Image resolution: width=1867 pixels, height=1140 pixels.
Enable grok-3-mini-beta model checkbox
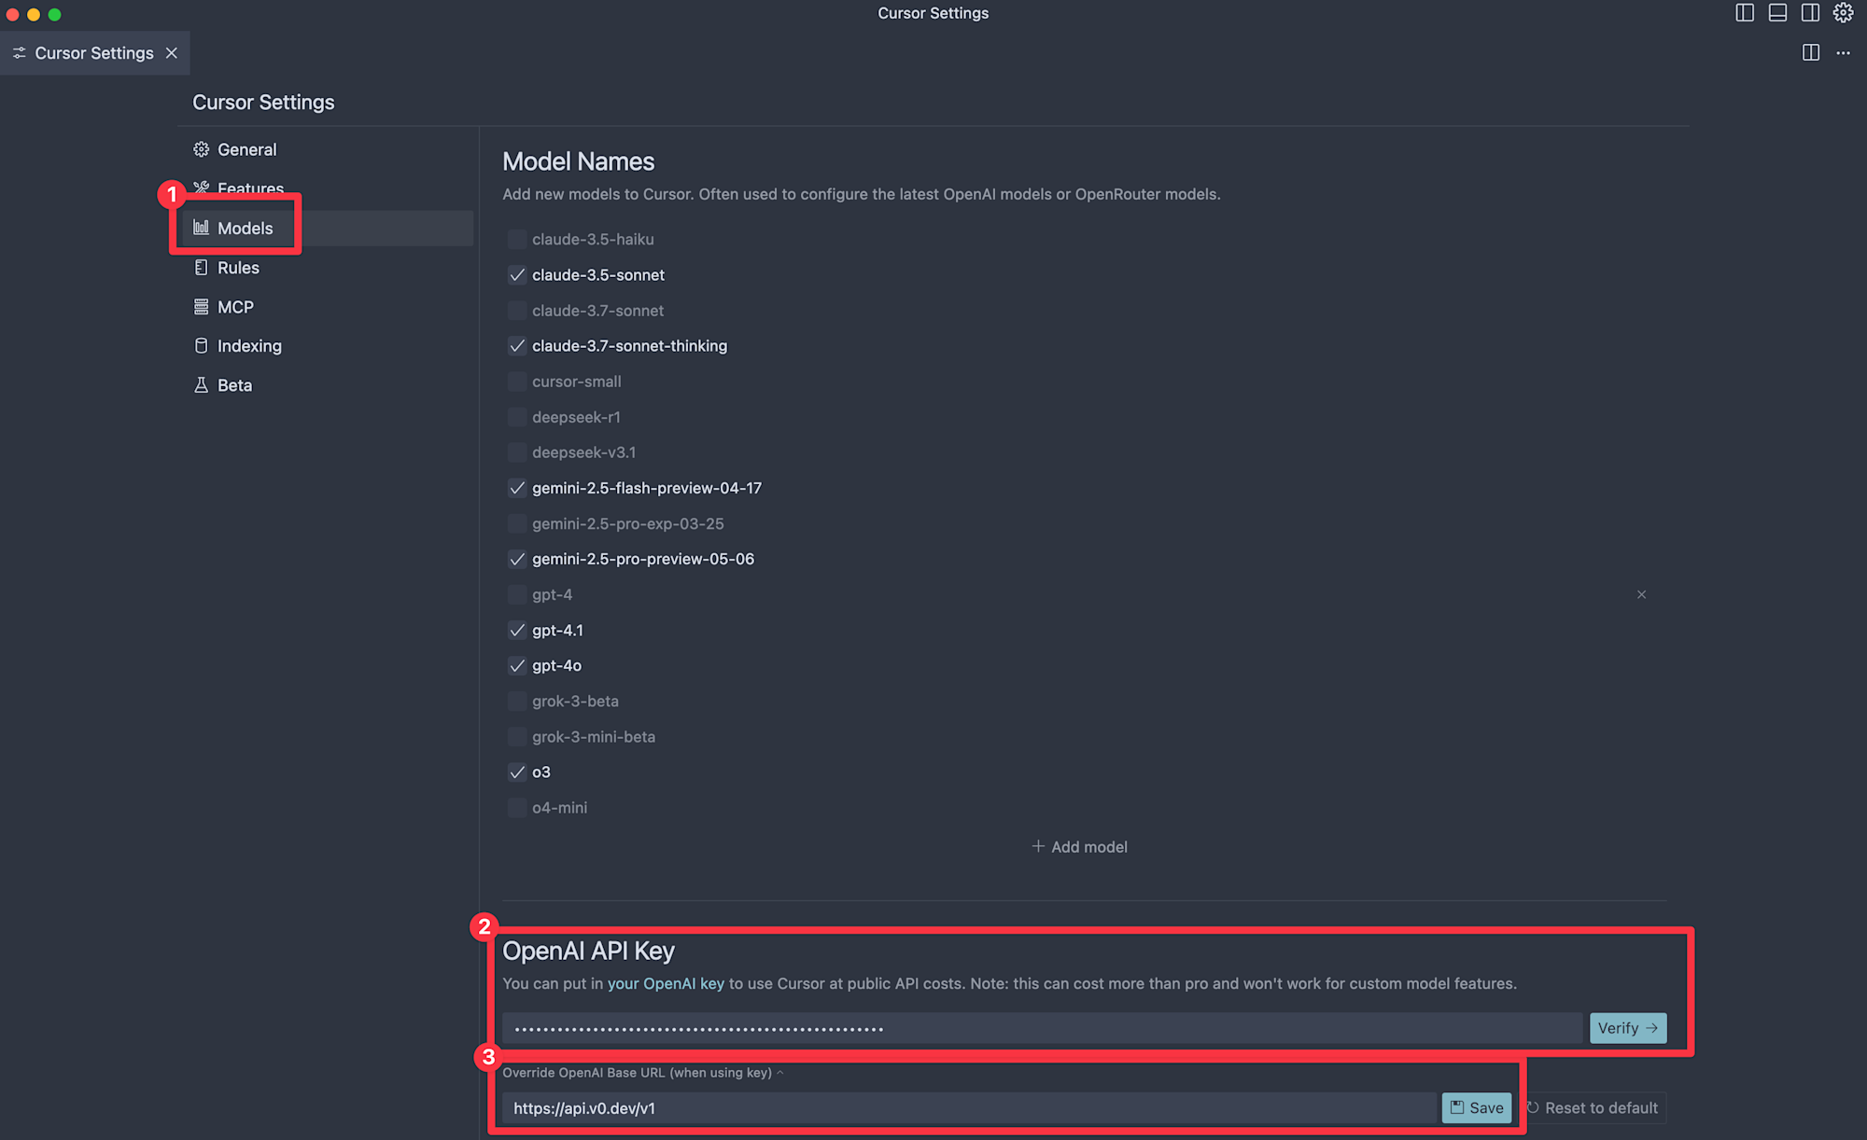tap(516, 736)
